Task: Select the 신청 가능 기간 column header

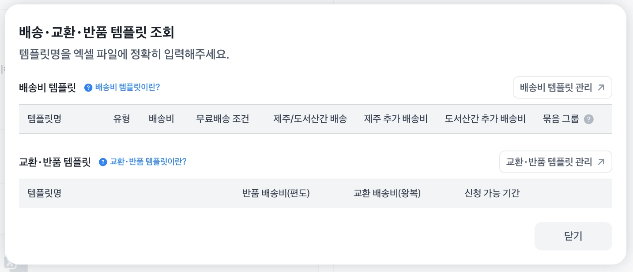Action: 492,193
